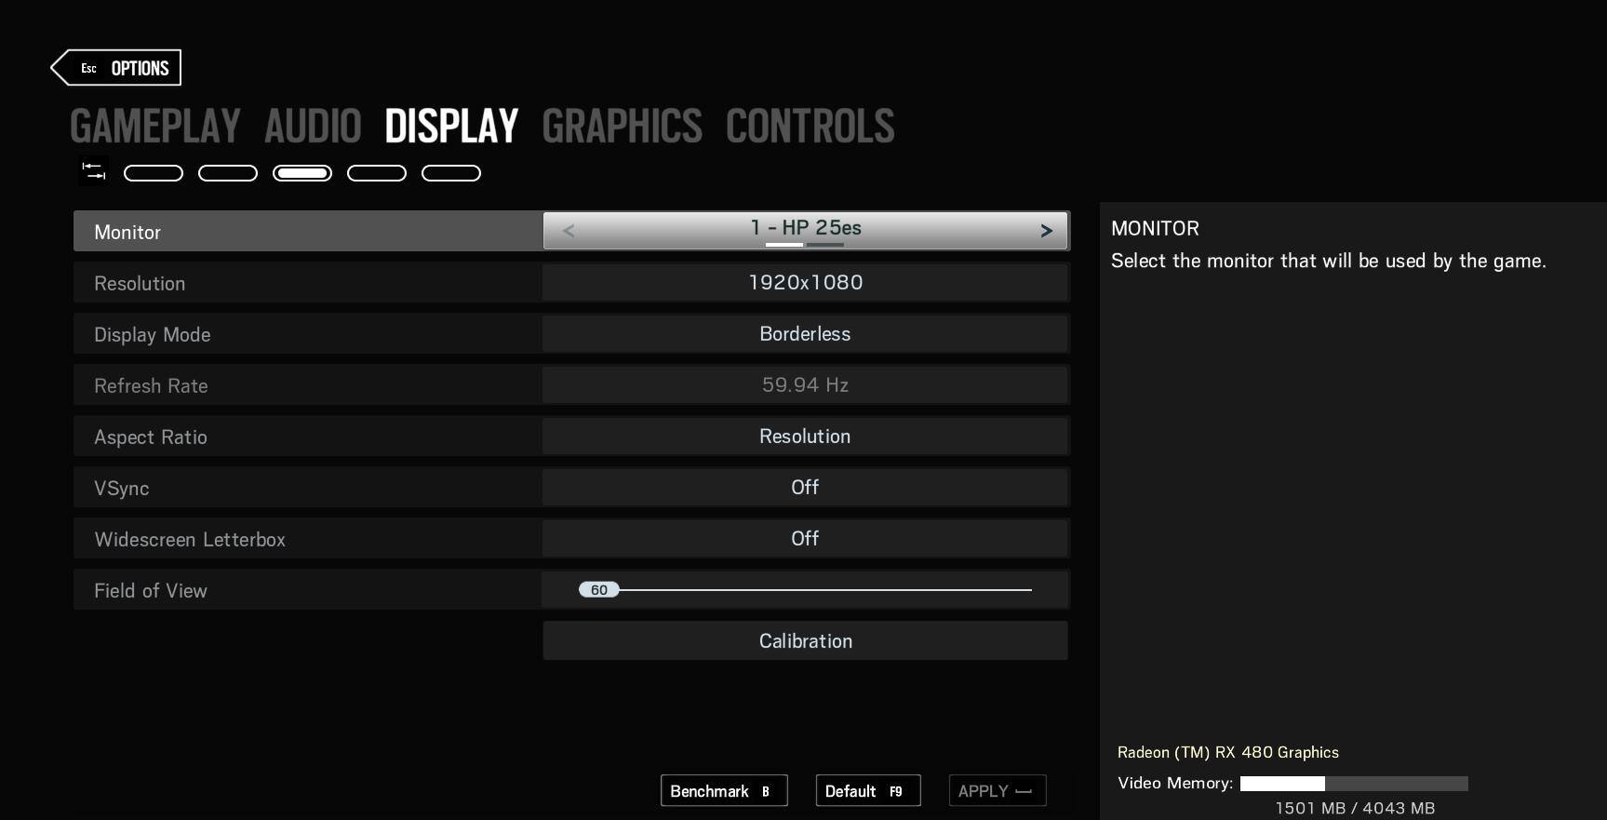Click the settings sliders icon below Gameplay
1607x820 pixels.
pos(93,171)
